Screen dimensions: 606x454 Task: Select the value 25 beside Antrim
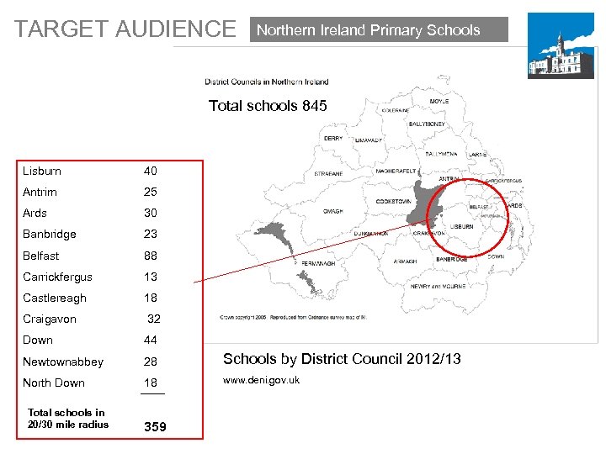[151, 192]
